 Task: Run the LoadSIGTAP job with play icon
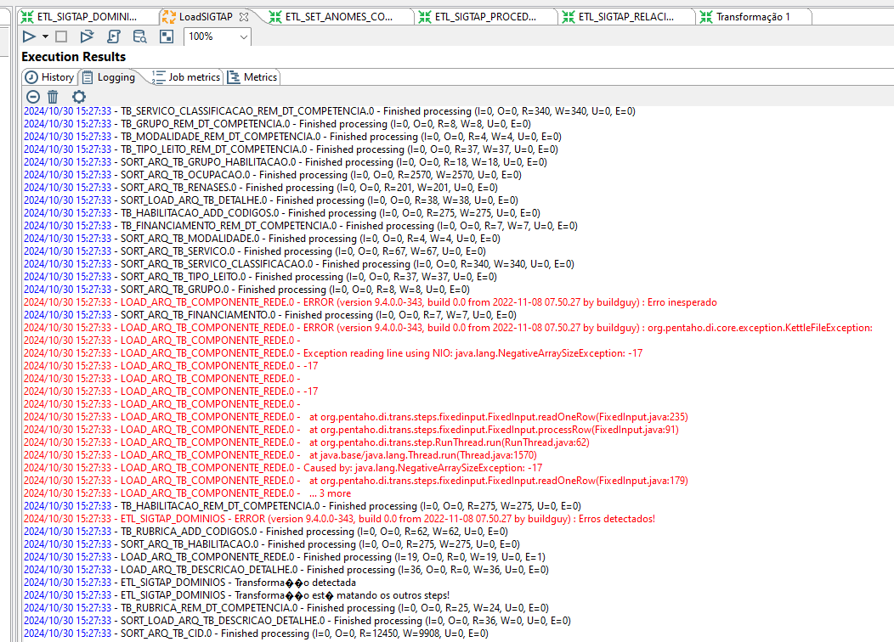(x=29, y=37)
